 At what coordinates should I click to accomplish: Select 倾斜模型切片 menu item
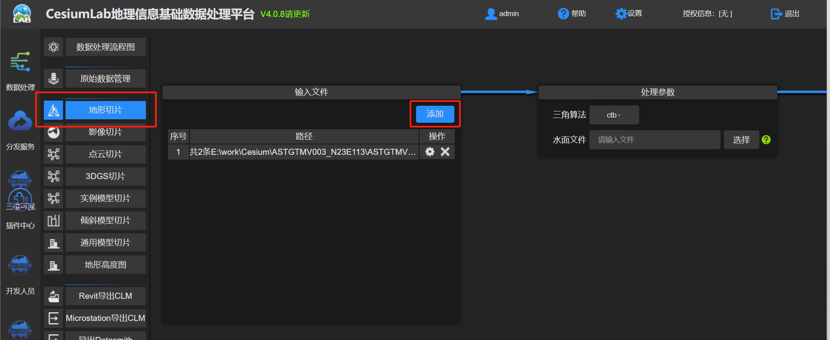tap(106, 220)
